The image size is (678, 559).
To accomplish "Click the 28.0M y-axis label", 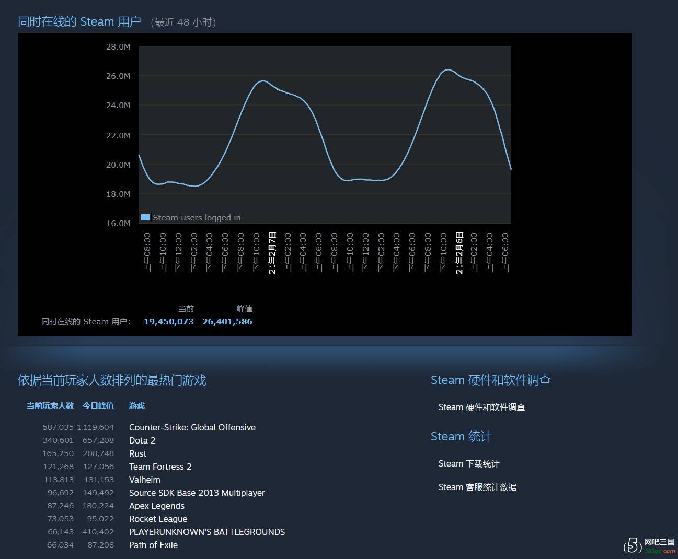I will (118, 46).
